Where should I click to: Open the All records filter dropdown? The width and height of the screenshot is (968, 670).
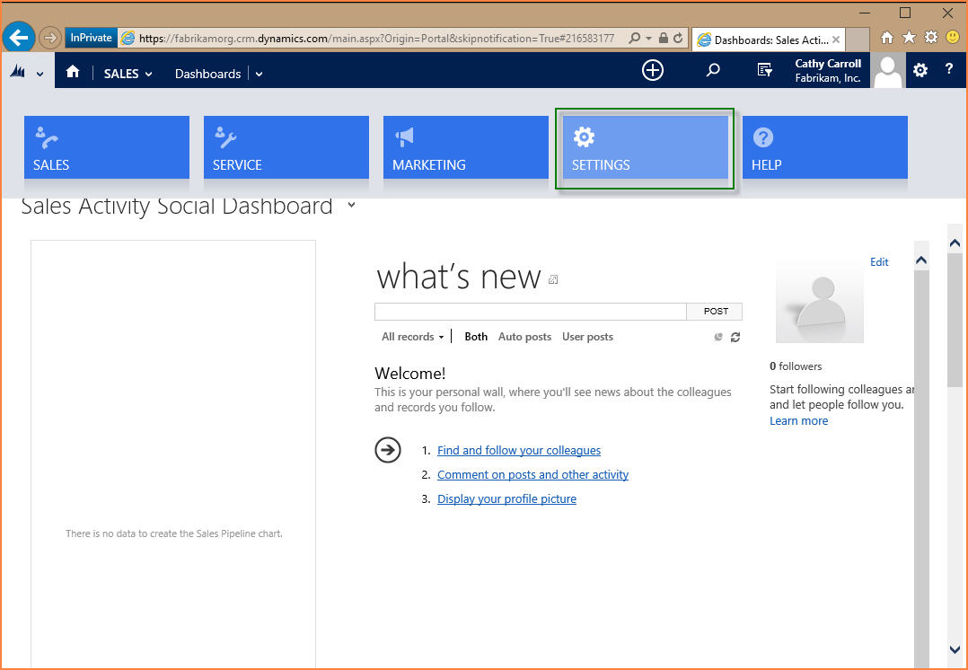tap(412, 337)
